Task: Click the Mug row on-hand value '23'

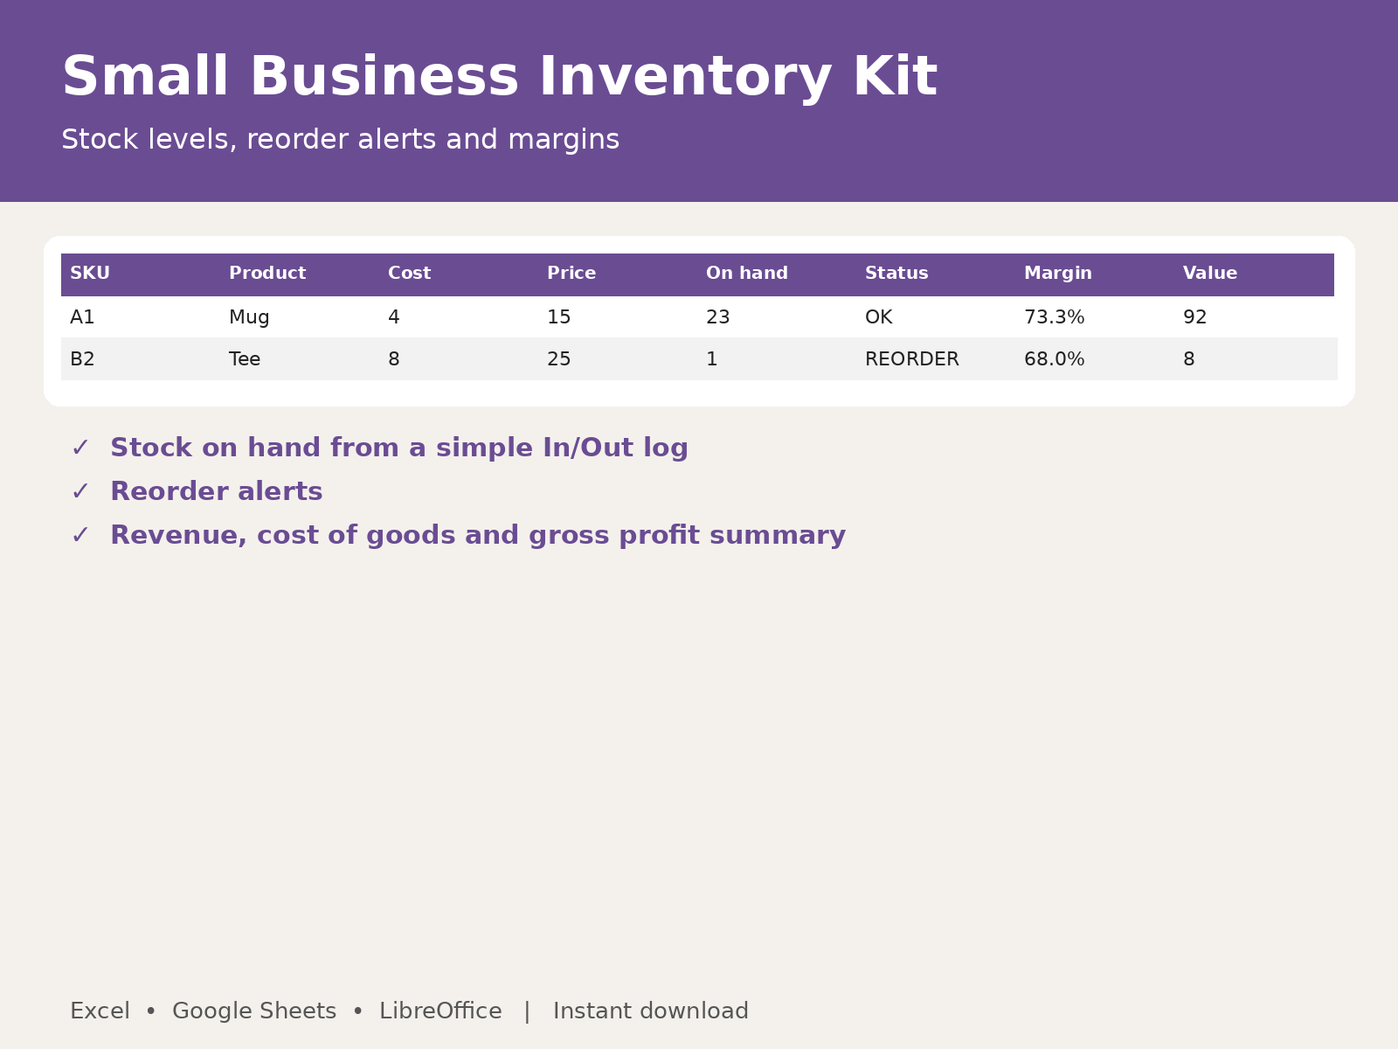Action: (x=718, y=317)
